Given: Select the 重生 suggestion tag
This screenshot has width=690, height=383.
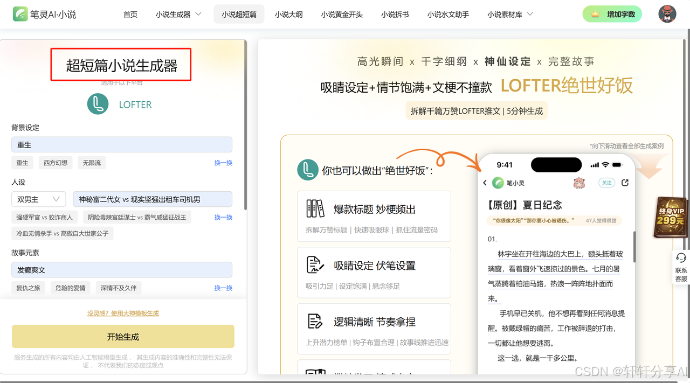Looking at the screenshot, I should [22, 163].
